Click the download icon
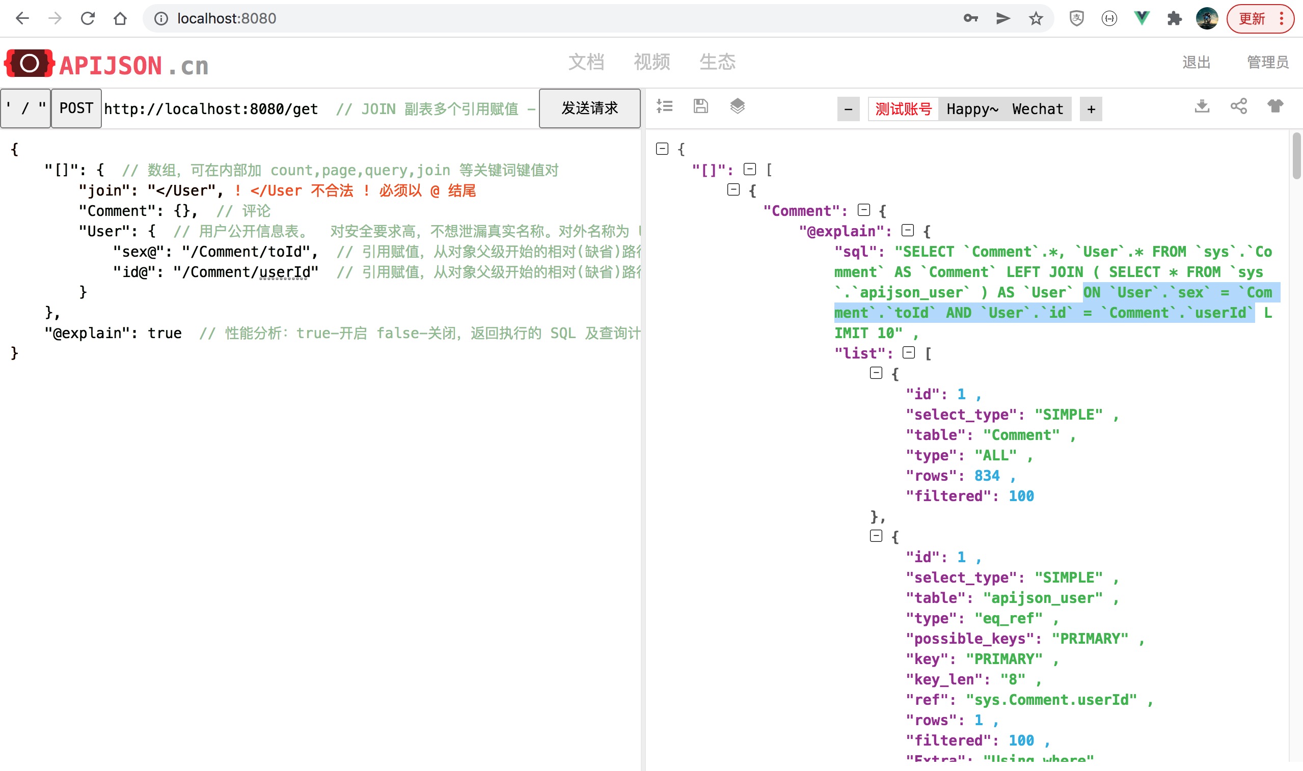Image resolution: width=1303 pixels, height=771 pixels. coord(1202,106)
